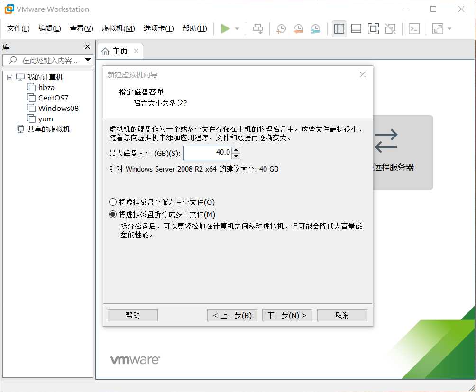
Task: Increase disk size with up spinner
Action: pos(236,150)
